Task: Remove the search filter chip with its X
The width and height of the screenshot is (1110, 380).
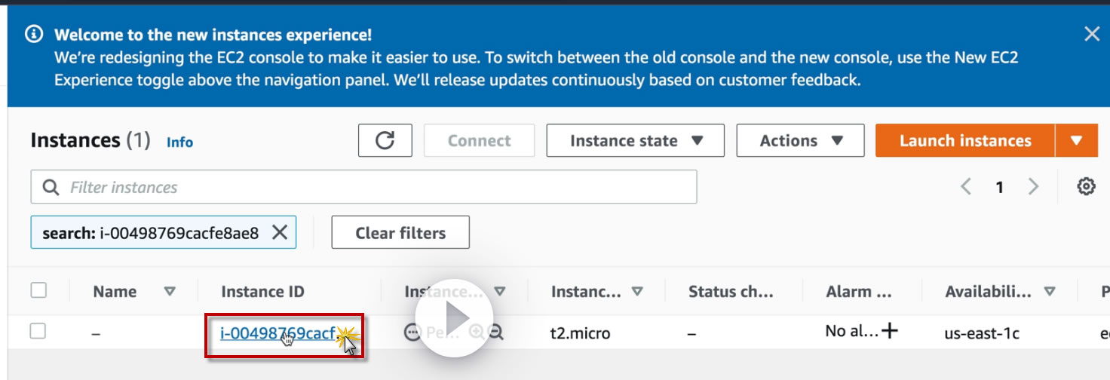Action: point(279,233)
